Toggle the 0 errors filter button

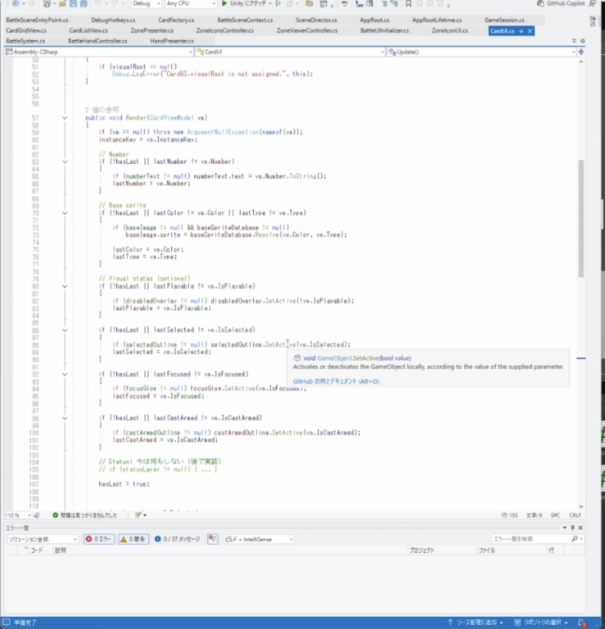click(99, 539)
